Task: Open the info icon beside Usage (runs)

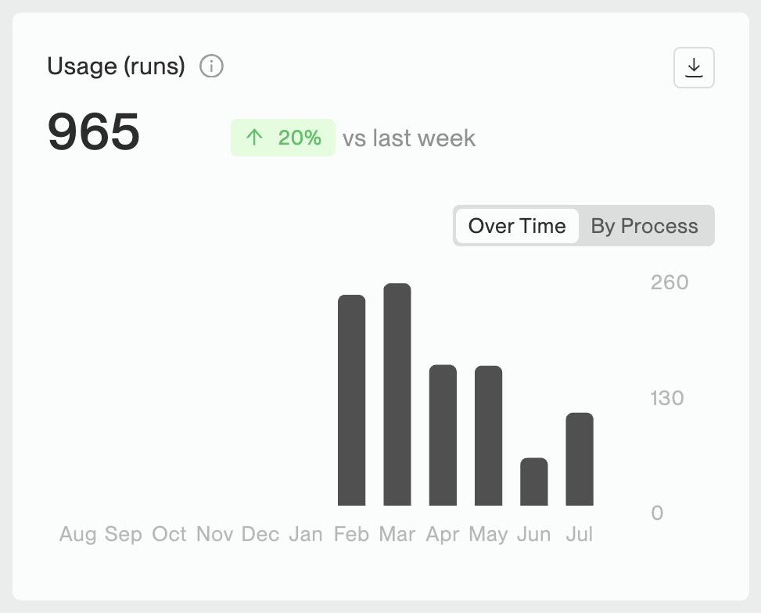Action: point(212,66)
